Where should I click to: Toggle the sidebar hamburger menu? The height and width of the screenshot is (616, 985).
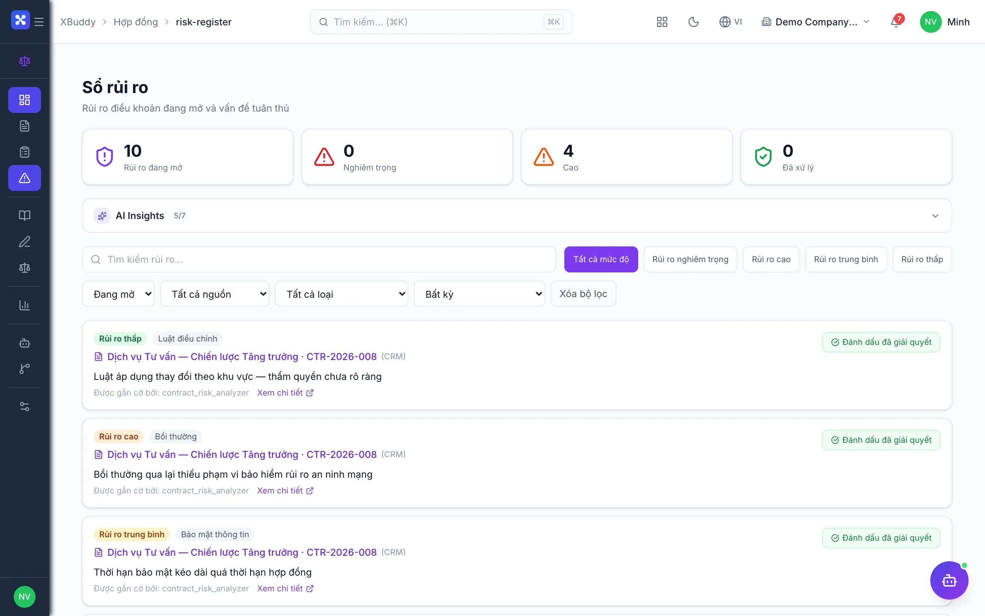[39, 22]
